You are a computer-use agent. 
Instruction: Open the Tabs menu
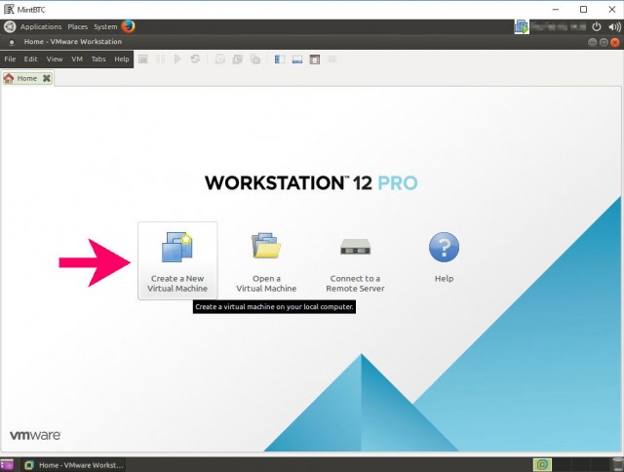click(98, 59)
